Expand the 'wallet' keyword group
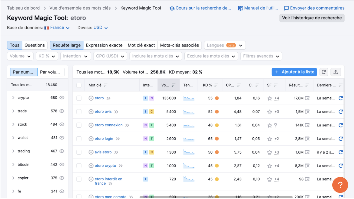Screen dimensions: 354x199 [x=13, y=138]
